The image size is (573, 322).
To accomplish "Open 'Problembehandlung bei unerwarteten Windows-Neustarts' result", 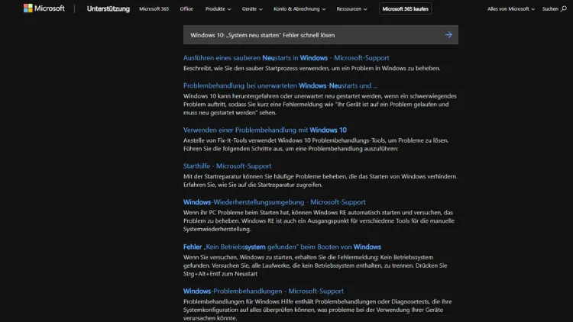I will click(x=280, y=85).
